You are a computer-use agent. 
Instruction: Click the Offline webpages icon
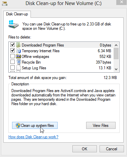point(18,57)
